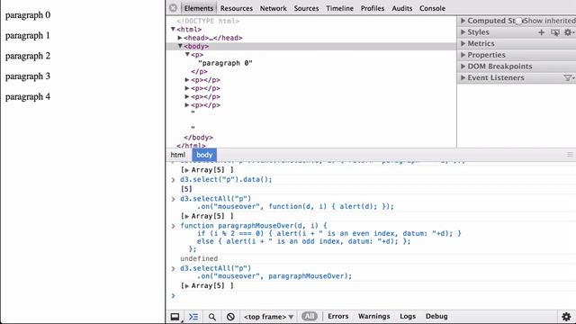Click the drawer resize handle icon
576x324 pixels.
570,155
